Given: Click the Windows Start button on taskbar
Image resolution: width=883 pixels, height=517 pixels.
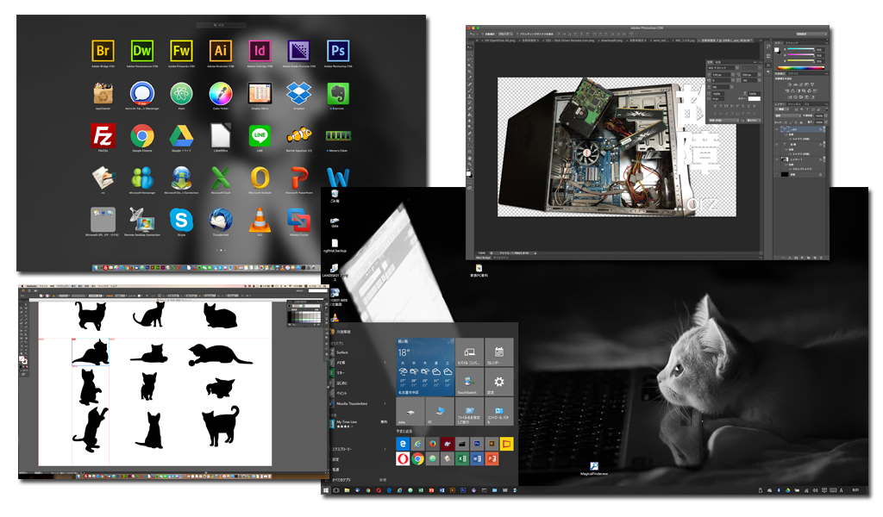Looking at the screenshot, I should click(x=326, y=490).
